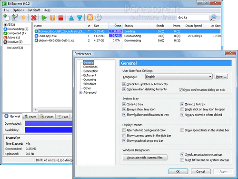This screenshot has height=179, width=238.
Task: Toggle Always show tray icon
Action: click(124, 109)
